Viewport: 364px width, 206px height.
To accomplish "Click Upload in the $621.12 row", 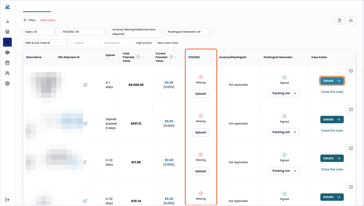I will point(201,132).
